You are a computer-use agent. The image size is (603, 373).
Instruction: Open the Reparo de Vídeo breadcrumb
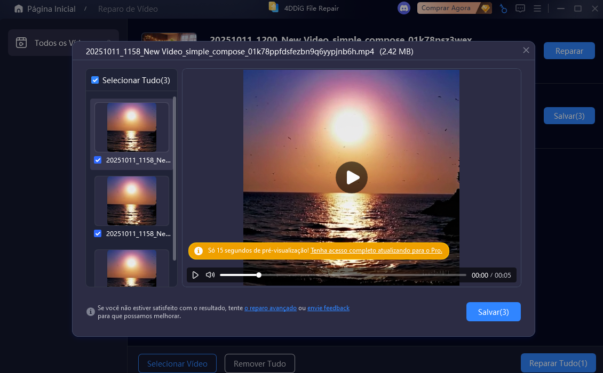127,9
